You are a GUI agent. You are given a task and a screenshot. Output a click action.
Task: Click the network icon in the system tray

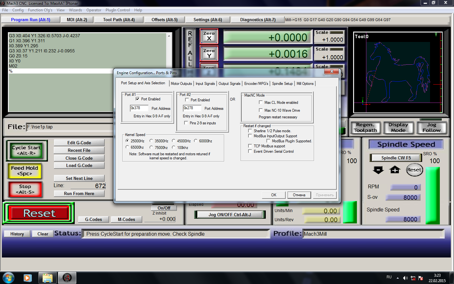click(x=413, y=278)
